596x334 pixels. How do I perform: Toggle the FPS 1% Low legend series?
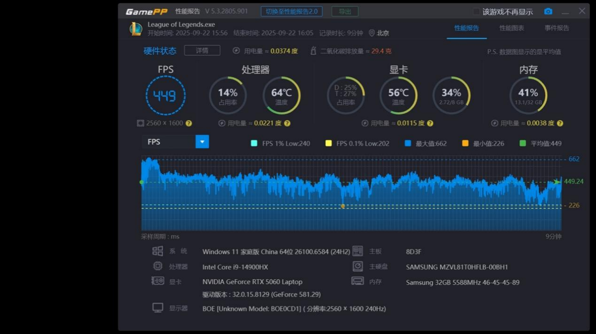click(254, 143)
